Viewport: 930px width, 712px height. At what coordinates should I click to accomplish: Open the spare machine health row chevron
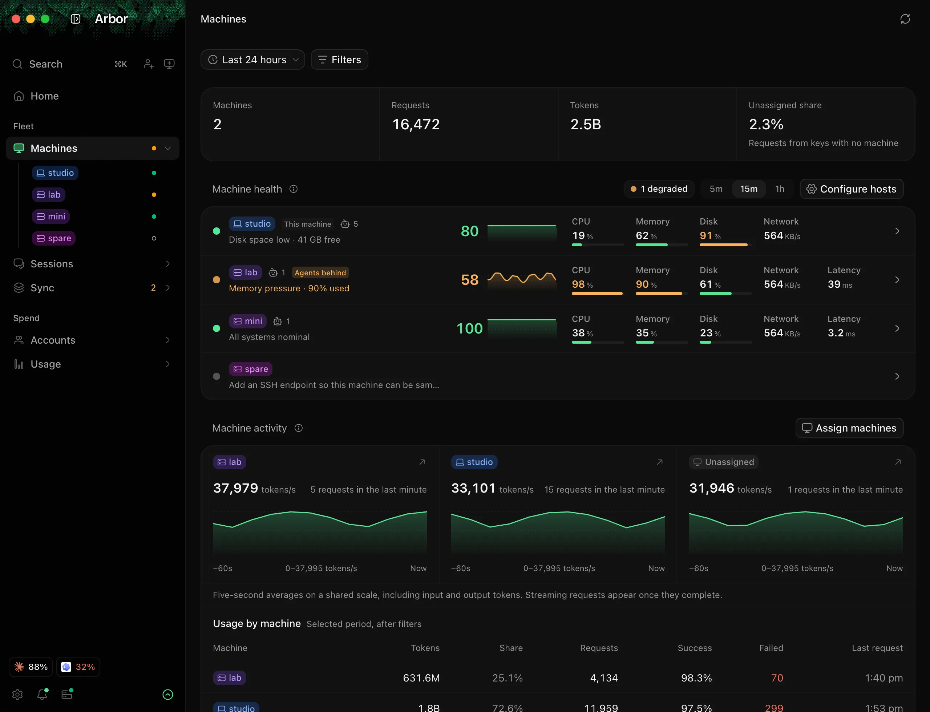[897, 376]
